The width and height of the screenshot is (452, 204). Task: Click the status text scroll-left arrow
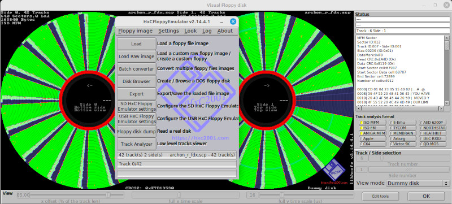point(358,108)
